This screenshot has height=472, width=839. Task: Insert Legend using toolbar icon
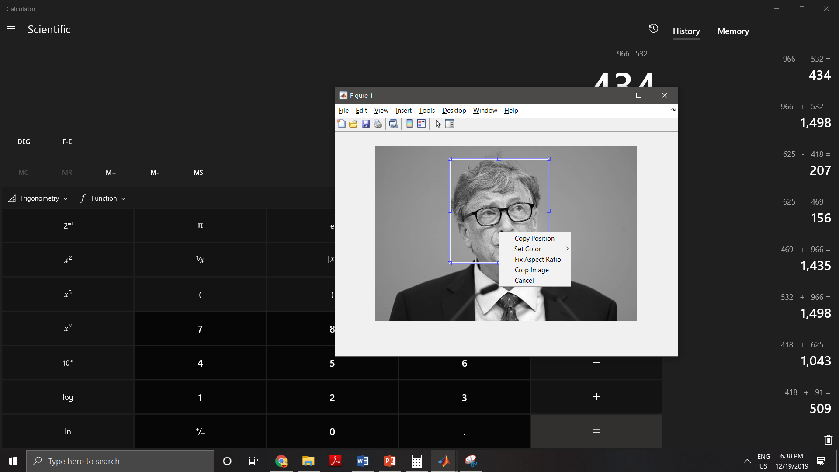point(422,124)
